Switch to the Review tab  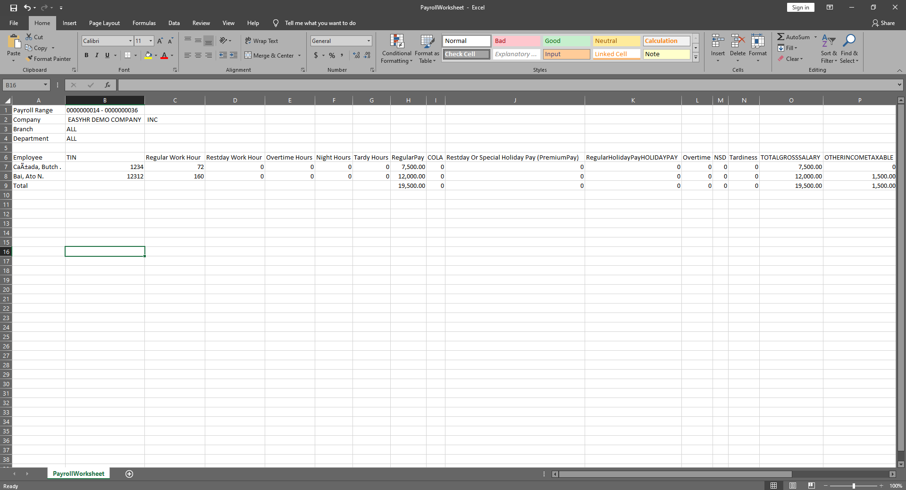(201, 23)
